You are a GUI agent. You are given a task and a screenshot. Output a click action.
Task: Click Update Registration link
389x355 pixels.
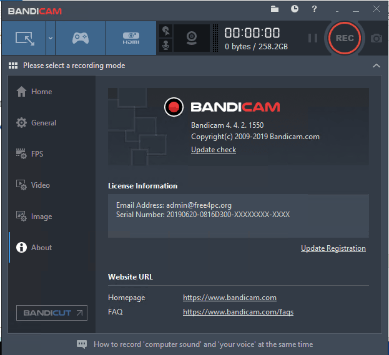click(333, 248)
